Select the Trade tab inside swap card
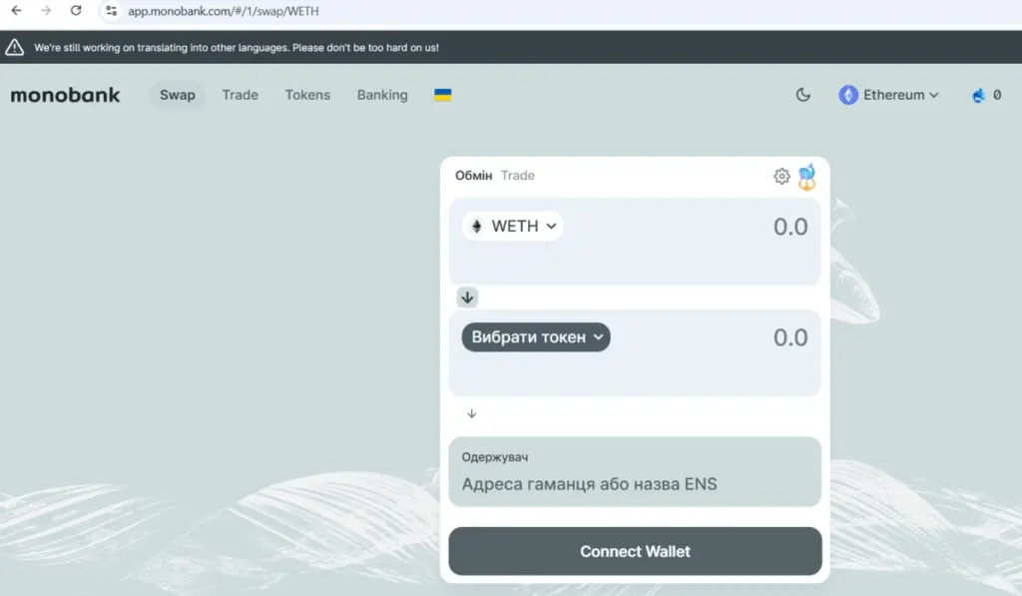Screen dimensions: 1022x596 click(x=518, y=176)
